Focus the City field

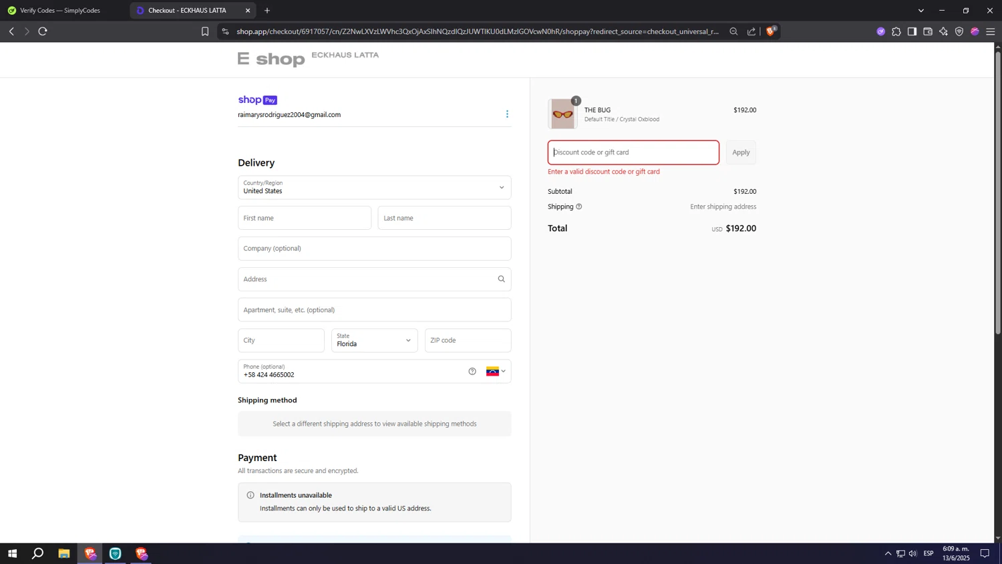pos(281,340)
